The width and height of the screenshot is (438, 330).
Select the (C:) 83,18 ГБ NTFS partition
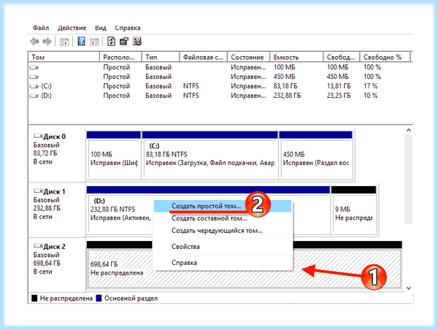pyautogui.click(x=210, y=156)
